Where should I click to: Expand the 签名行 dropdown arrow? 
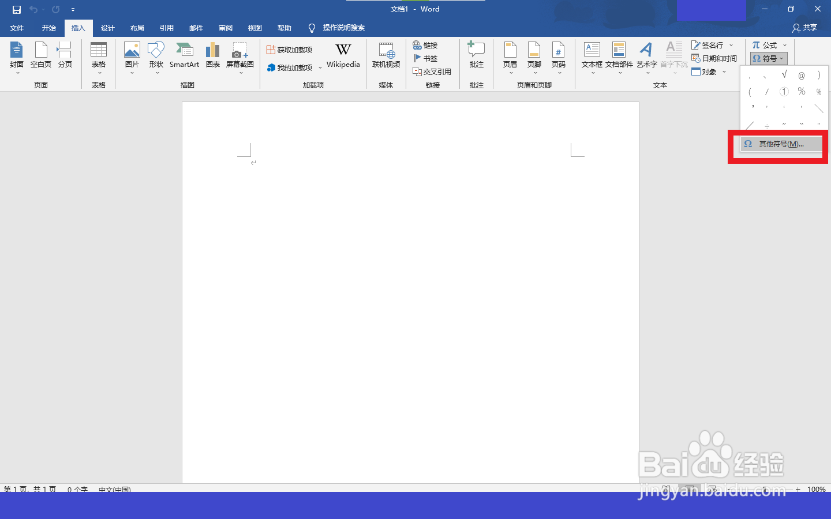pos(731,45)
